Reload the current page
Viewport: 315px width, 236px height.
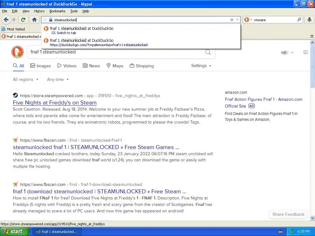23,20
